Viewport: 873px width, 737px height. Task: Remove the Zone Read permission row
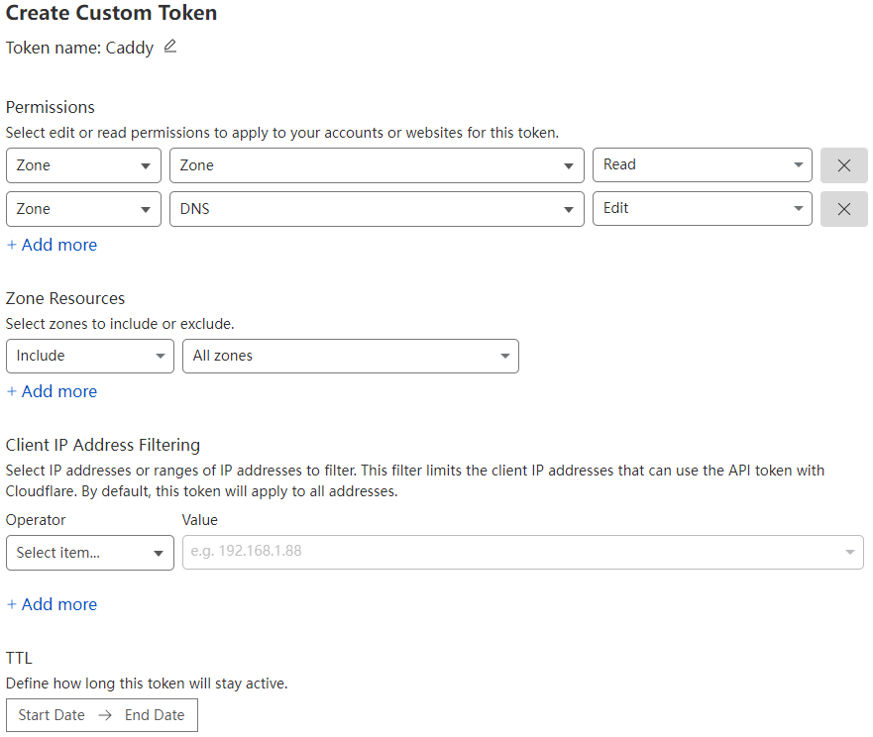[843, 164]
